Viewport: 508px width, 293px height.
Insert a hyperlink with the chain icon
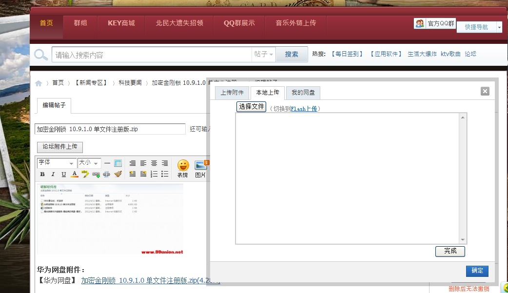[x=96, y=174]
